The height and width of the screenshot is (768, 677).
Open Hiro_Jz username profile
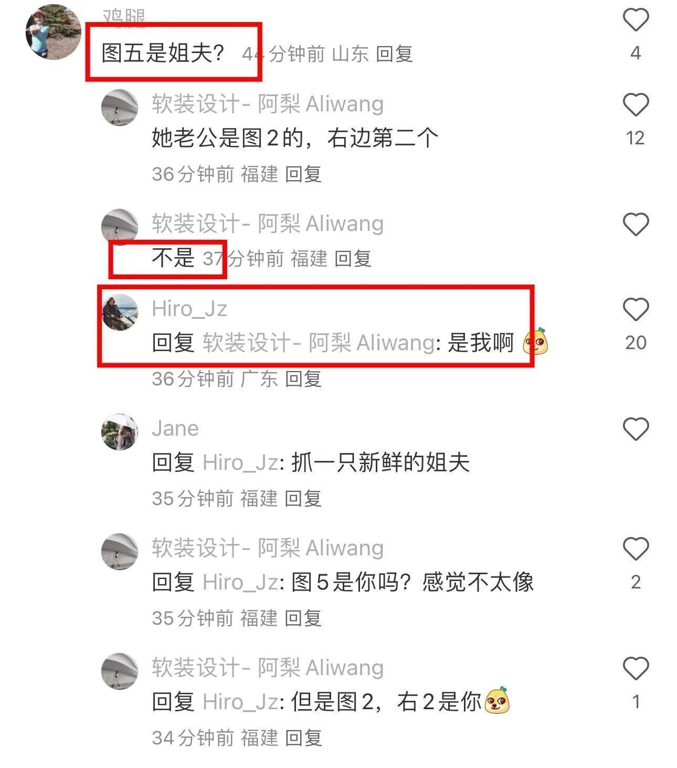(x=189, y=309)
